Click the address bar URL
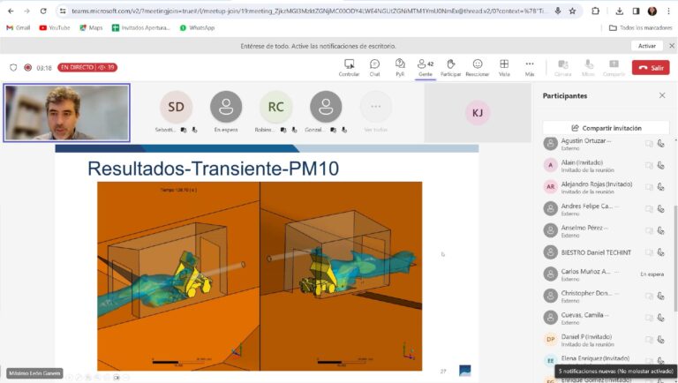The width and height of the screenshot is (678, 383). [x=309, y=11]
